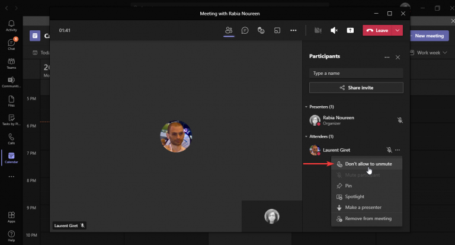
Task: Go forward using the Teams forward arrow
Action: [x=16, y=8]
